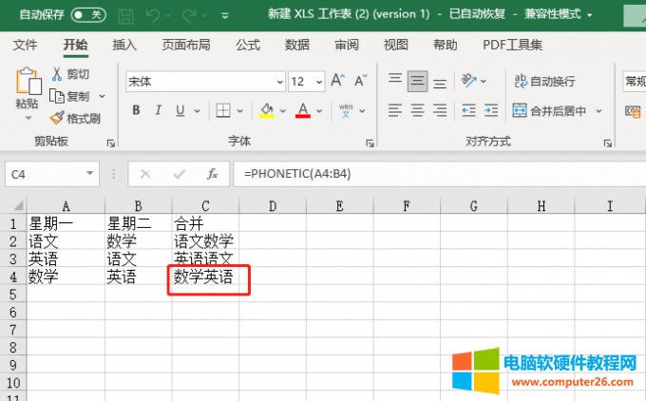646x401 pixels.
Task: Expand the font color dropdown arrow
Action: coord(319,111)
